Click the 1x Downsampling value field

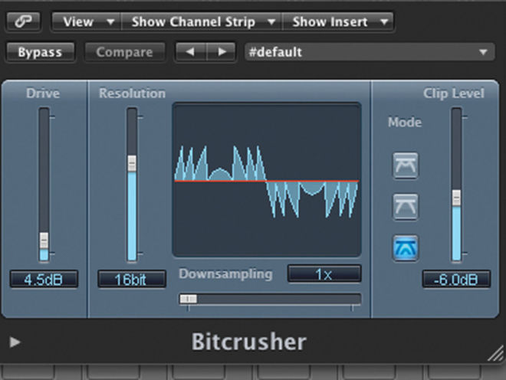pos(324,274)
